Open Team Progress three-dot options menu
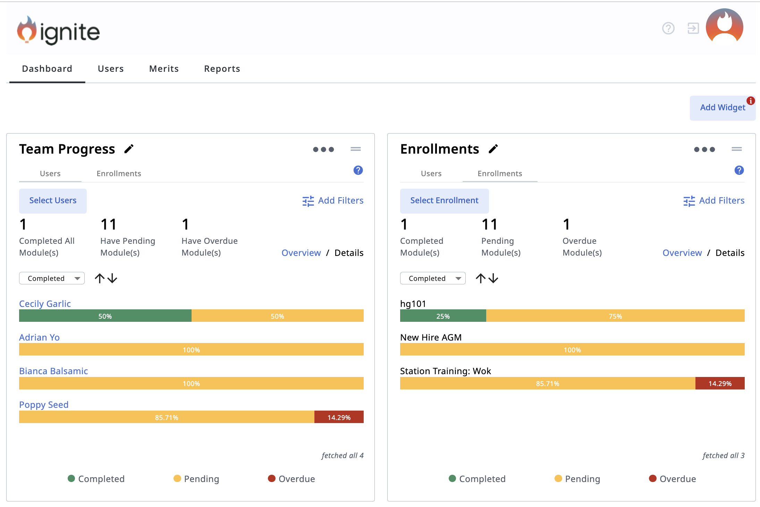 tap(323, 149)
